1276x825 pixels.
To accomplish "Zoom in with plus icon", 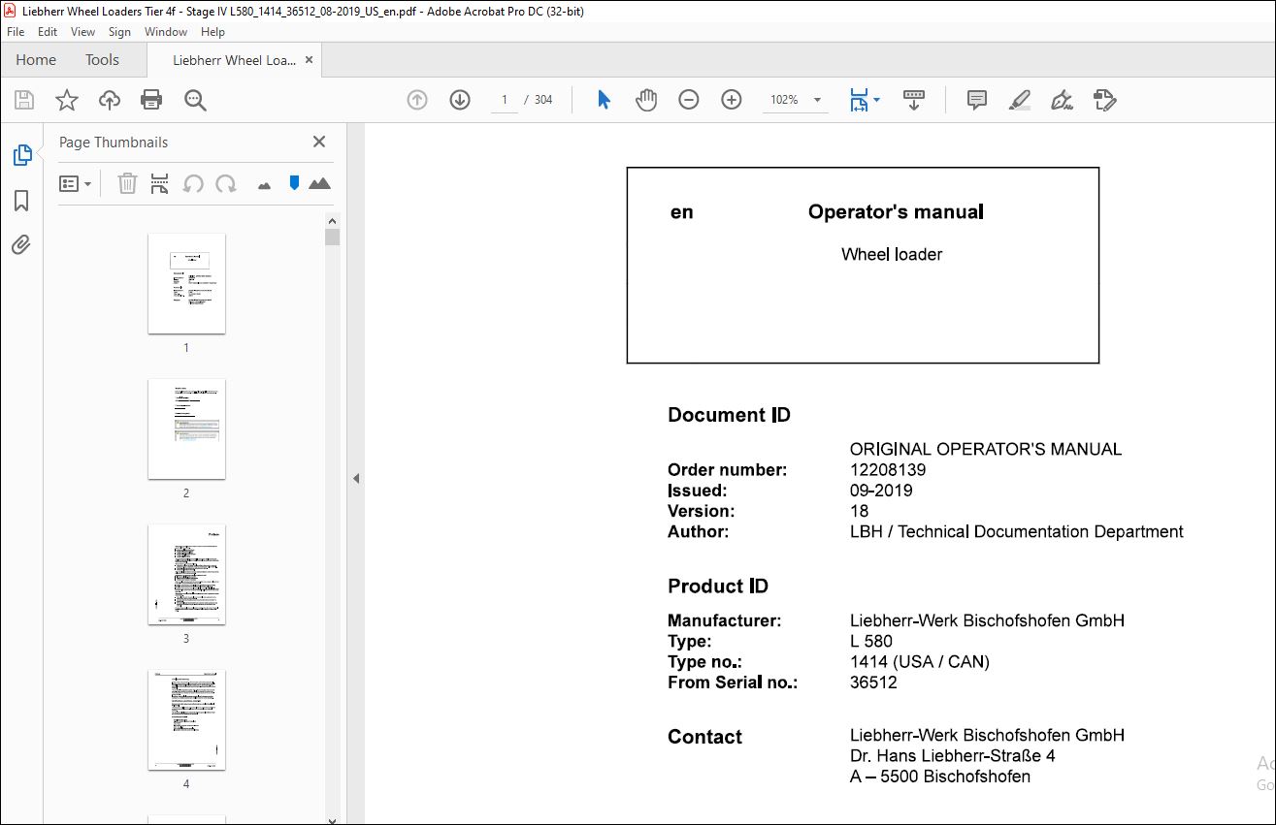I will (x=732, y=100).
